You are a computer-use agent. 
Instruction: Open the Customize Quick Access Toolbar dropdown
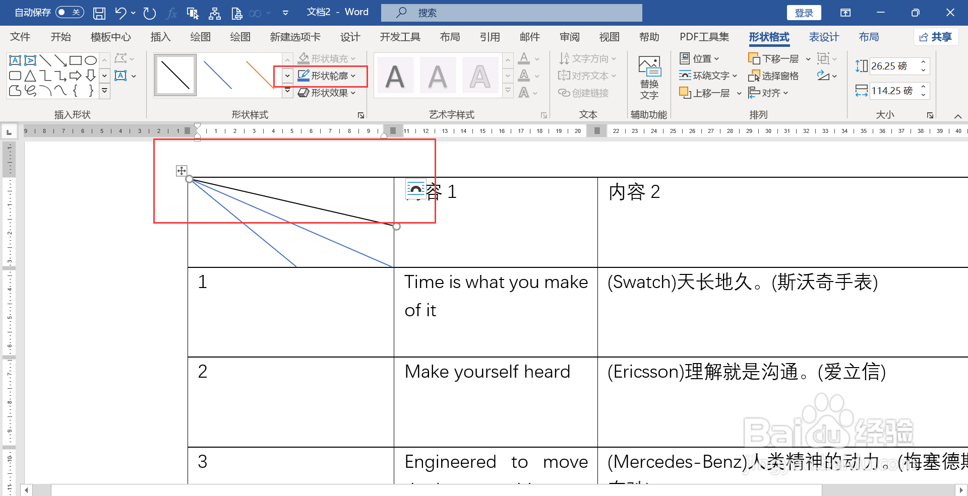tap(285, 13)
